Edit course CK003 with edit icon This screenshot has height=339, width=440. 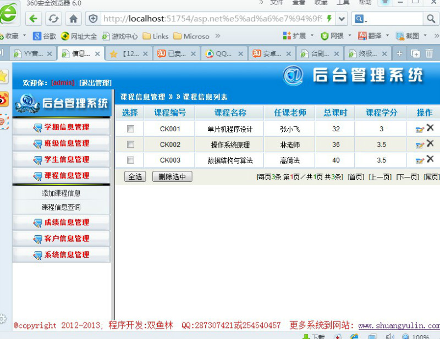click(x=420, y=161)
